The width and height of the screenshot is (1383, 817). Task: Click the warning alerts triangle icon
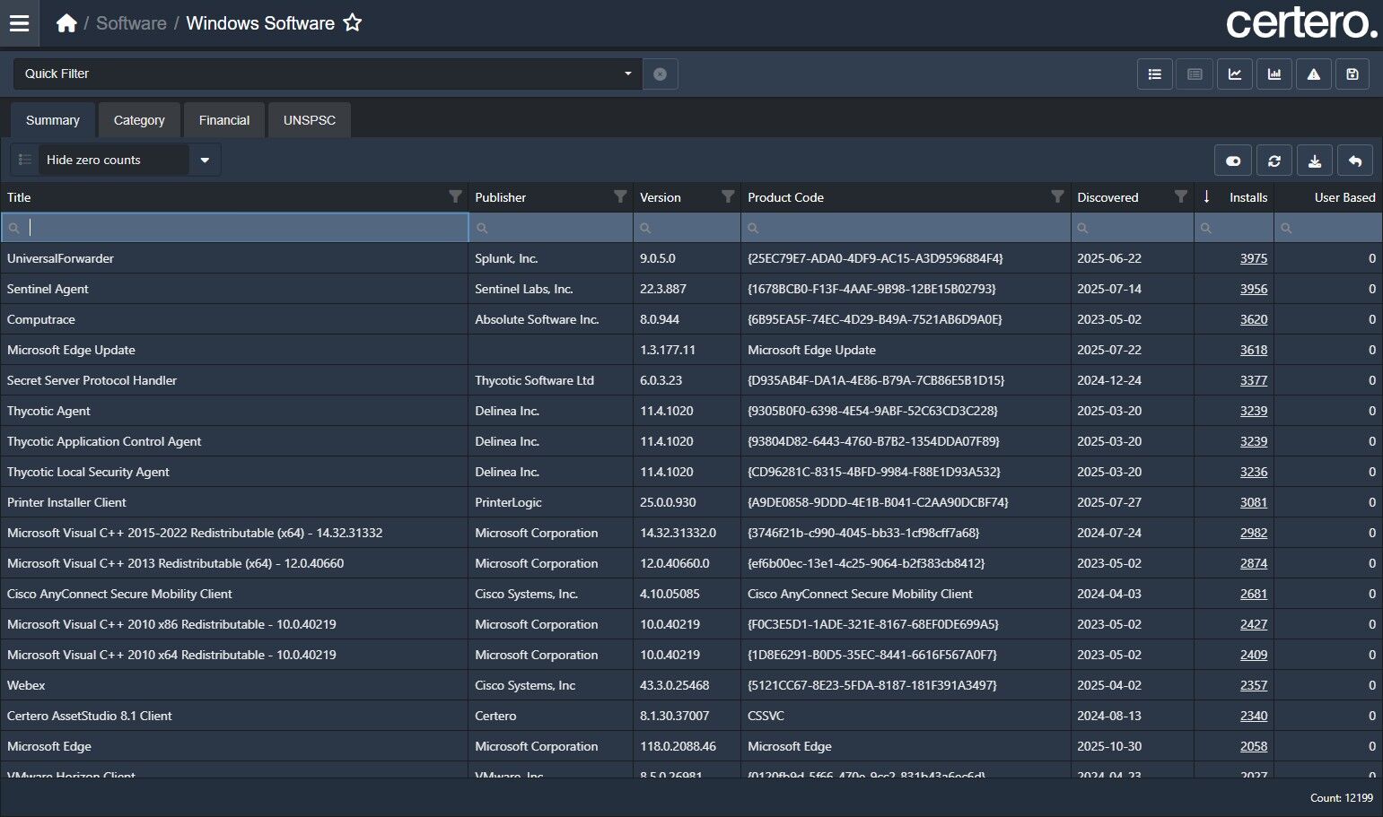1314,74
